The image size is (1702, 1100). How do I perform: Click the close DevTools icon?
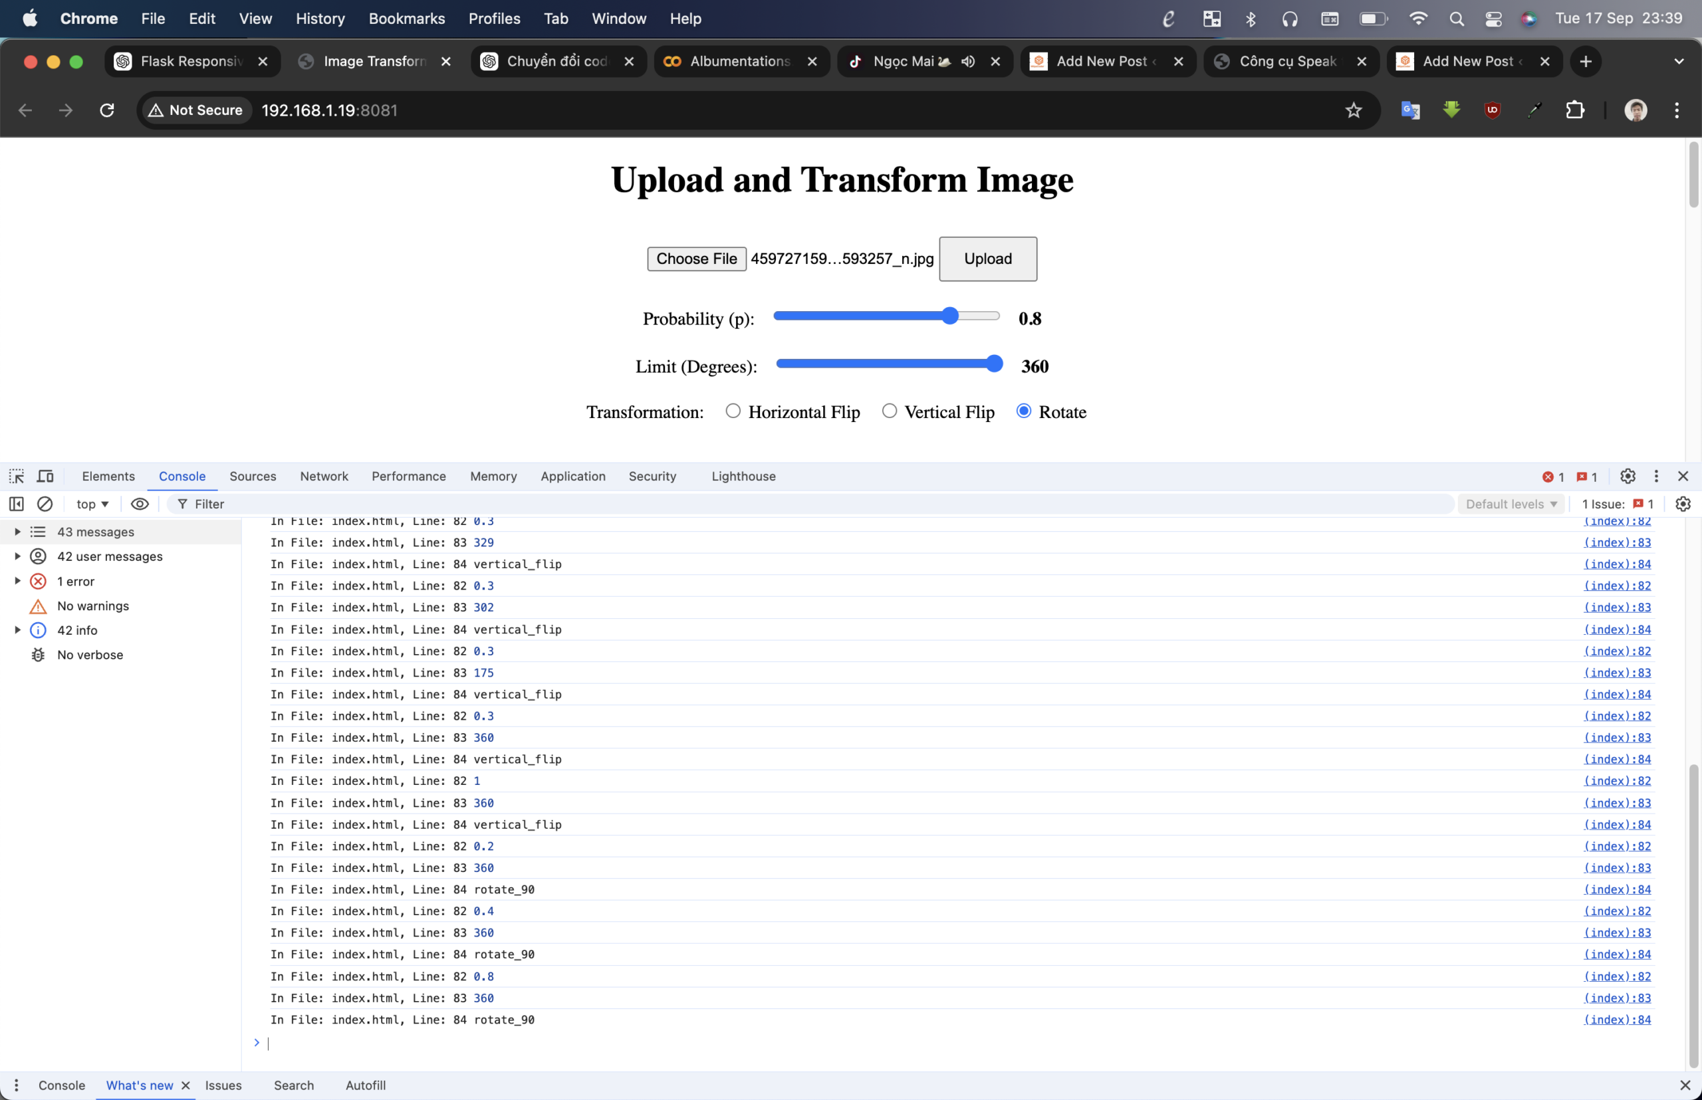pos(1683,476)
